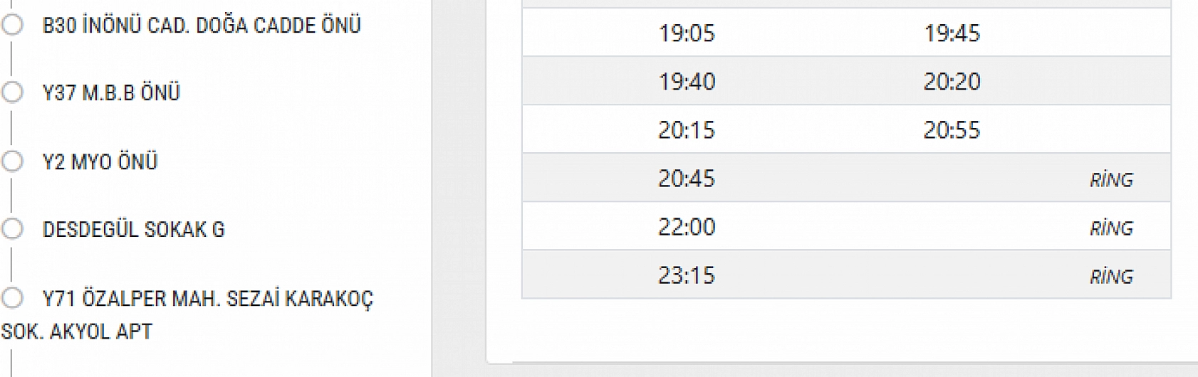Open Y71 Özalper Mah. Sezai Karakoç stop text
Screen dimensions: 1198x377
tap(207, 298)
